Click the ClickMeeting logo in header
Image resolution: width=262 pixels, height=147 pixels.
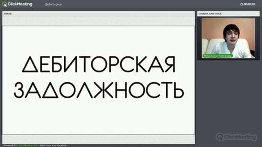click(17, 4)
